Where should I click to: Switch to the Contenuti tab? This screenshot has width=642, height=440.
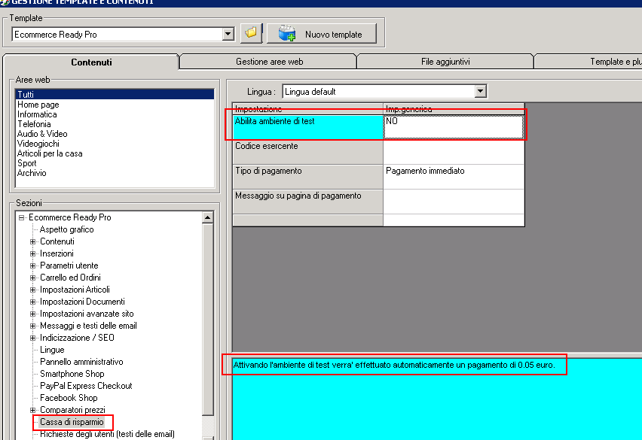91,62
